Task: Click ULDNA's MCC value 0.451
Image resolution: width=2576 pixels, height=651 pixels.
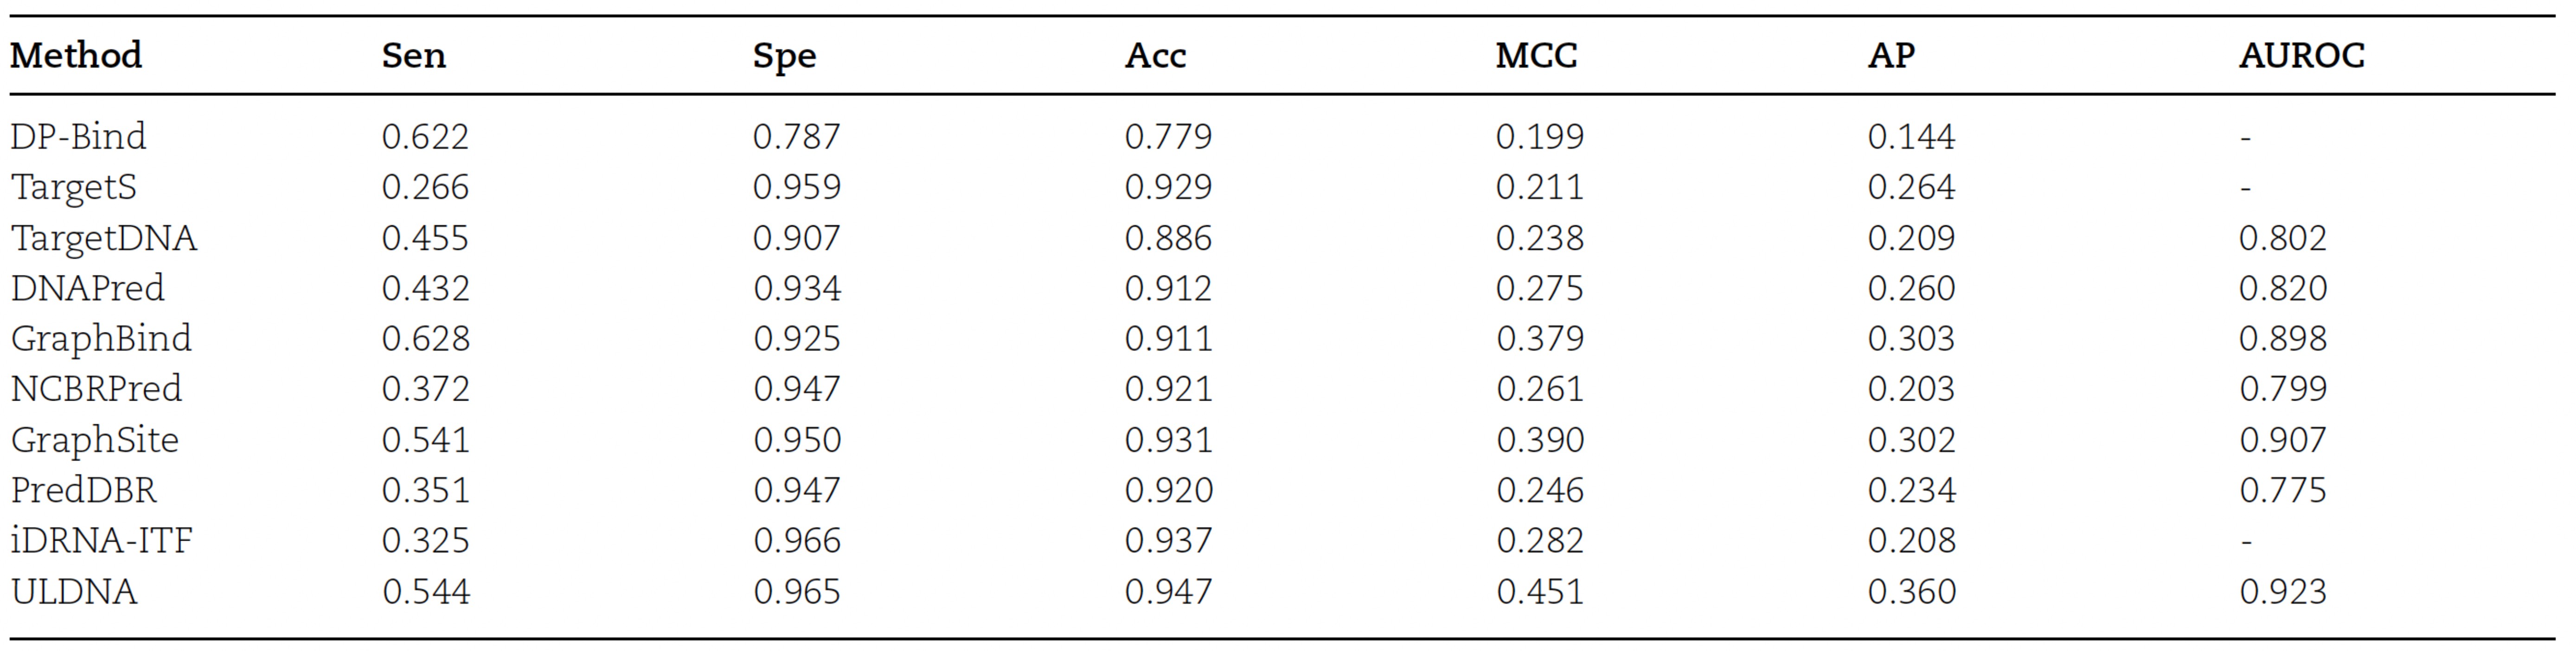Action: coord(1540,591)
